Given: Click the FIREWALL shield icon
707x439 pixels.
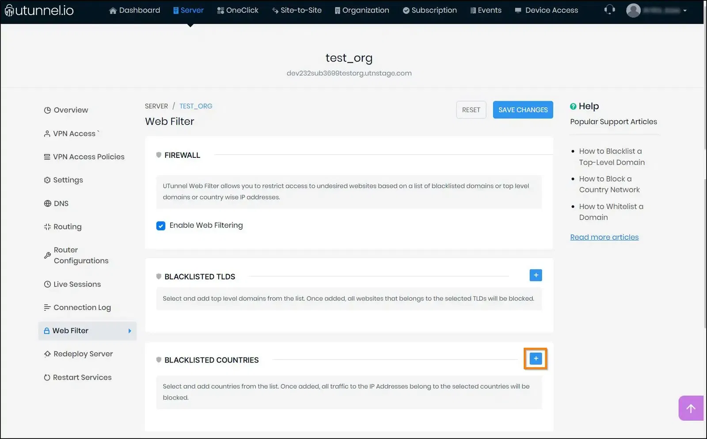Looking at the screenshot, I should pos(159,155).
